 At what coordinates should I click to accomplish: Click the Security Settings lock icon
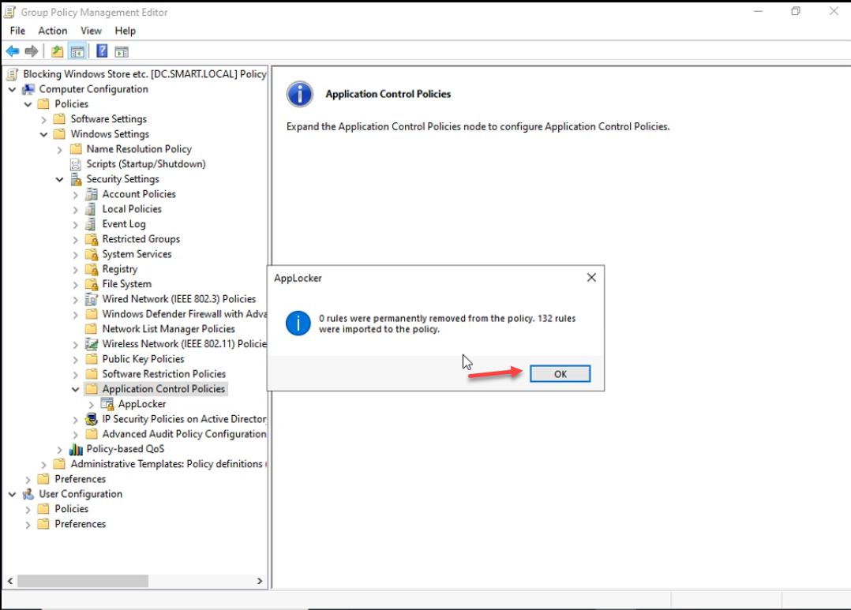click(x=76, y=179)
